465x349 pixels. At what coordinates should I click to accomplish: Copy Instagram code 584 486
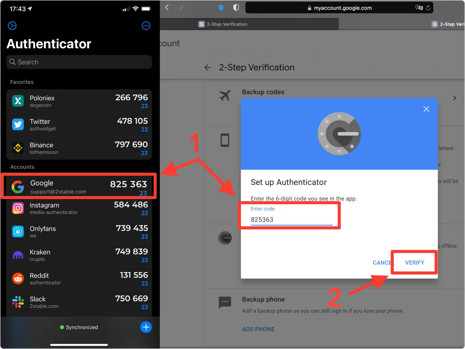pyautogui.click(x=131, y=205)
